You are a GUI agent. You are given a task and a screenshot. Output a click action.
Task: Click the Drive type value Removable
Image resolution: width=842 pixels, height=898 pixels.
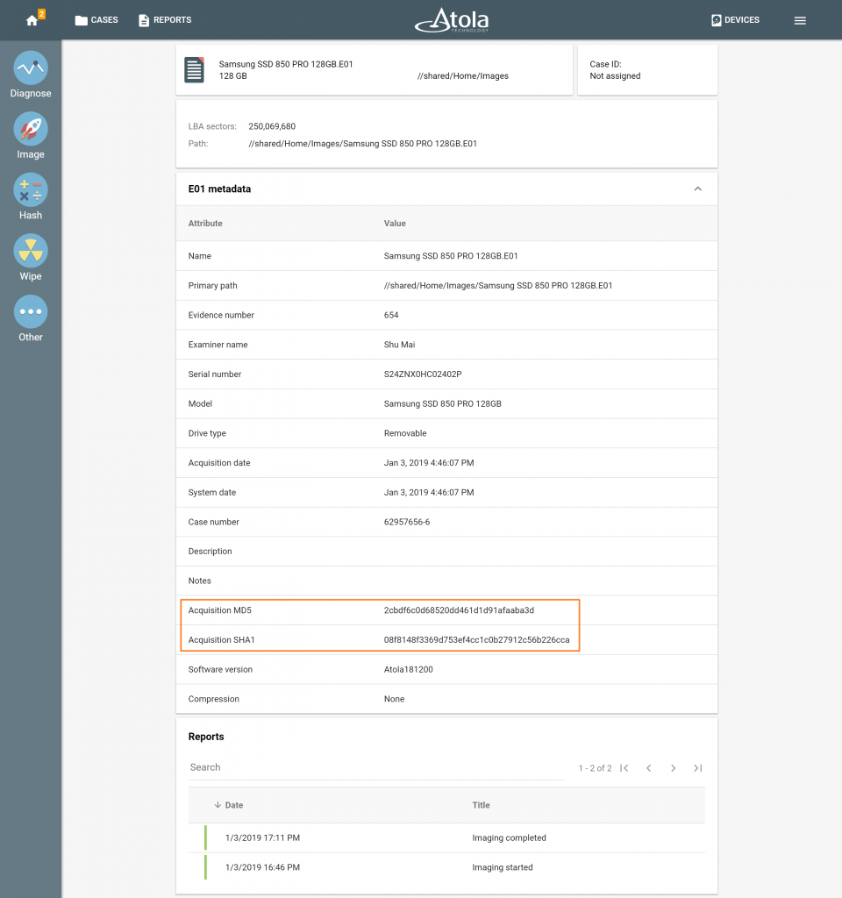tap(405, 433)
